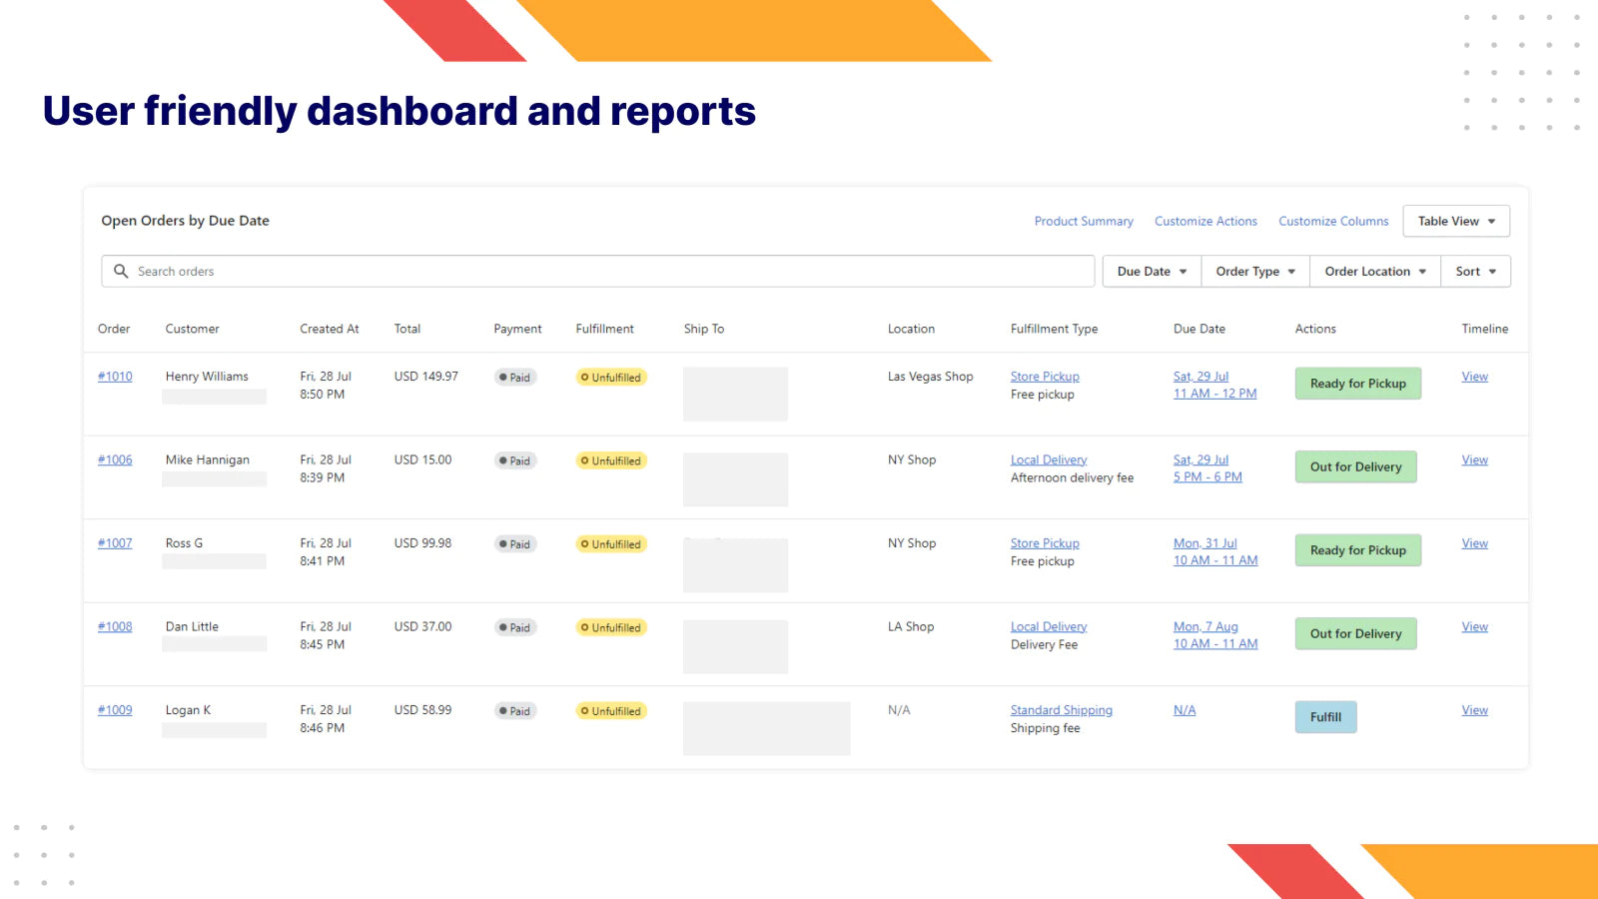The image size is (1598, 899).
Task: Open the Sort options dropdown
Action: point(1475,271)
